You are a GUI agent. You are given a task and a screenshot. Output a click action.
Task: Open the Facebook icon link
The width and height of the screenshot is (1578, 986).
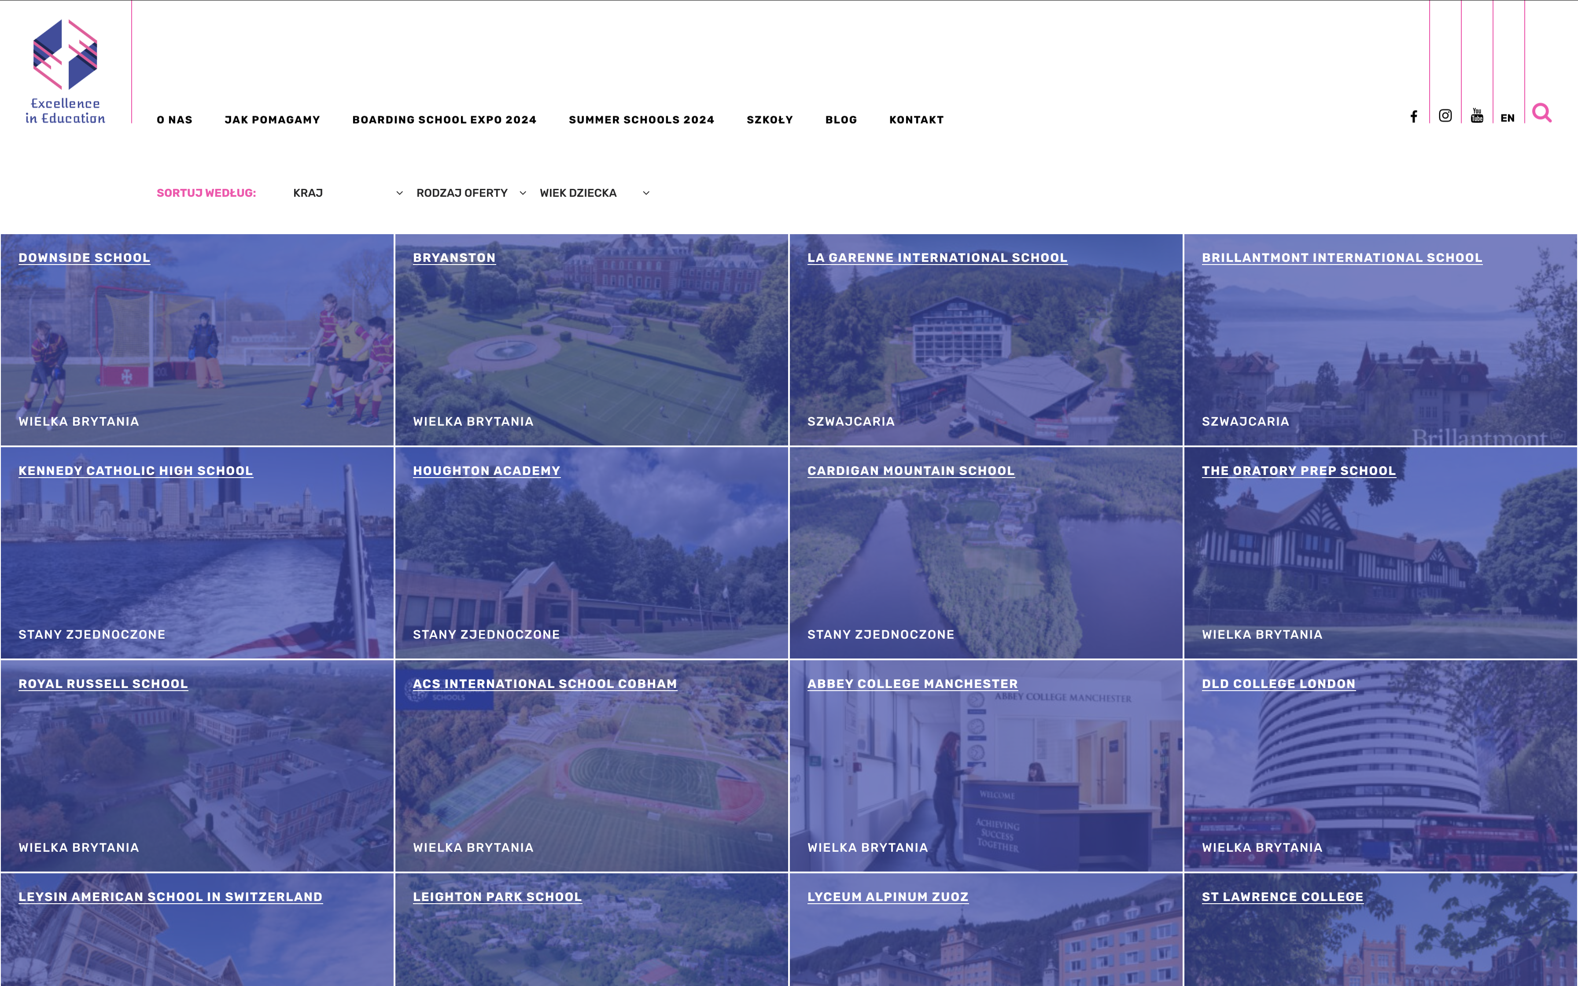[x=1413, y=116]
